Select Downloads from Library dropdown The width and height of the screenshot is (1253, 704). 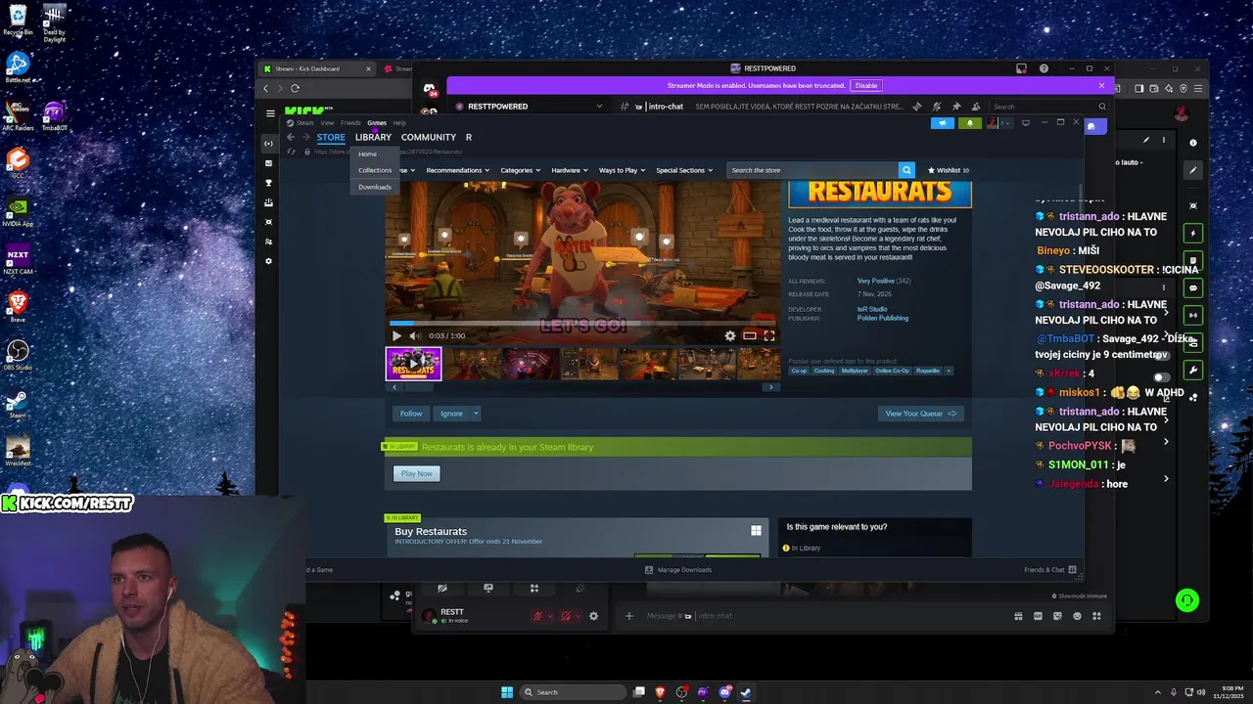coord(375,187)
